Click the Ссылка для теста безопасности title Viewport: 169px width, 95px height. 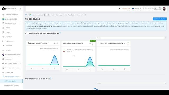pyautogui.click(x=111, y=44)
